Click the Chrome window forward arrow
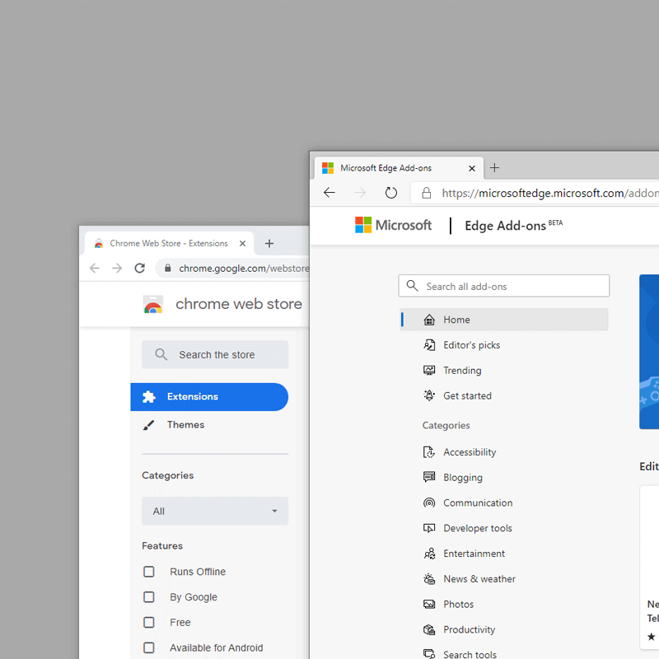 click(117, 269)
